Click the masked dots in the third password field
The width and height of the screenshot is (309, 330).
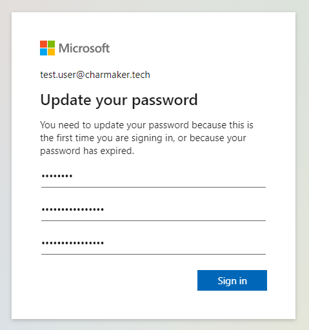tap(73, 243)
